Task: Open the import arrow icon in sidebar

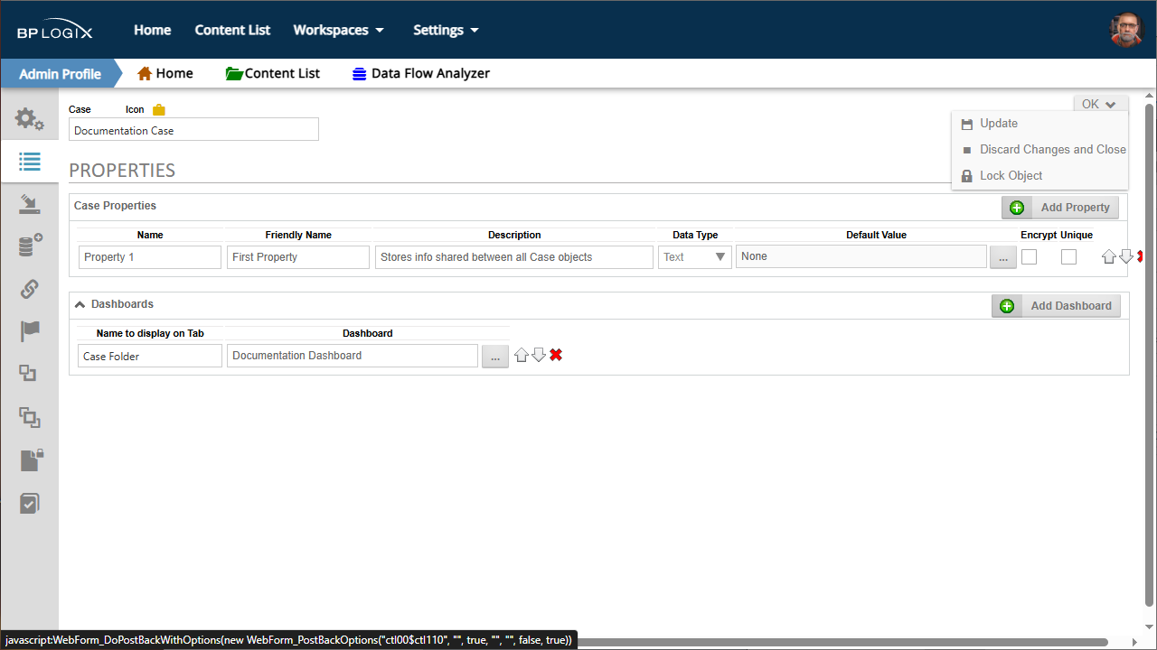Action: pyautogui.click(x=29, y=204)
